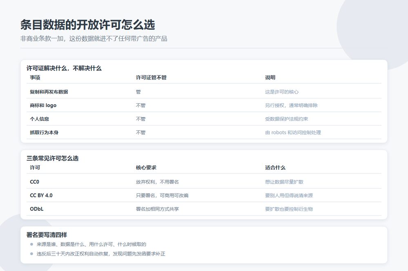The height and width of the screenshot is (271, 408).
Task: Click the cell 放弃权利，不用署名
Action: [157, 182]
